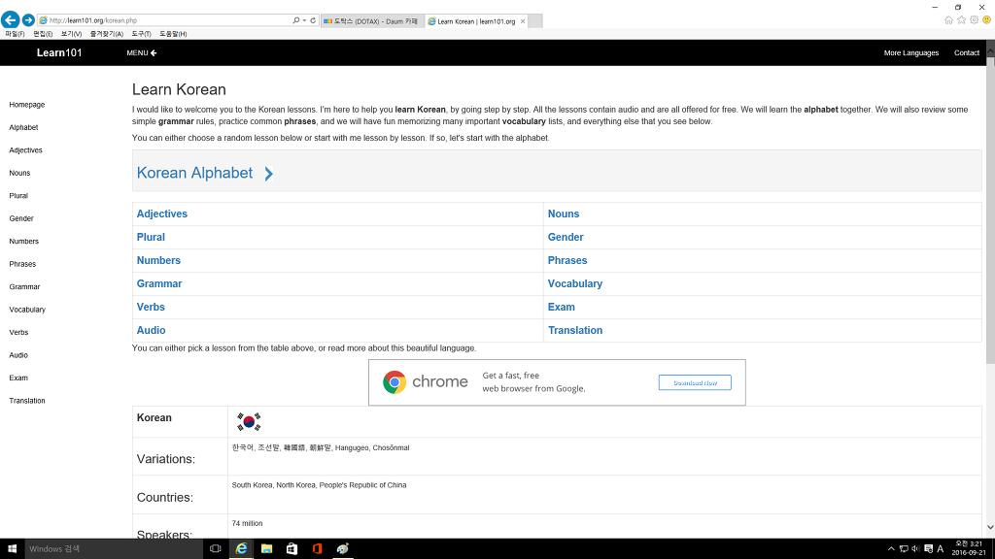This screenshot has width=995, height=559.
Task: Open the Verbs lesson in the table
Action: tap(151, 307)
